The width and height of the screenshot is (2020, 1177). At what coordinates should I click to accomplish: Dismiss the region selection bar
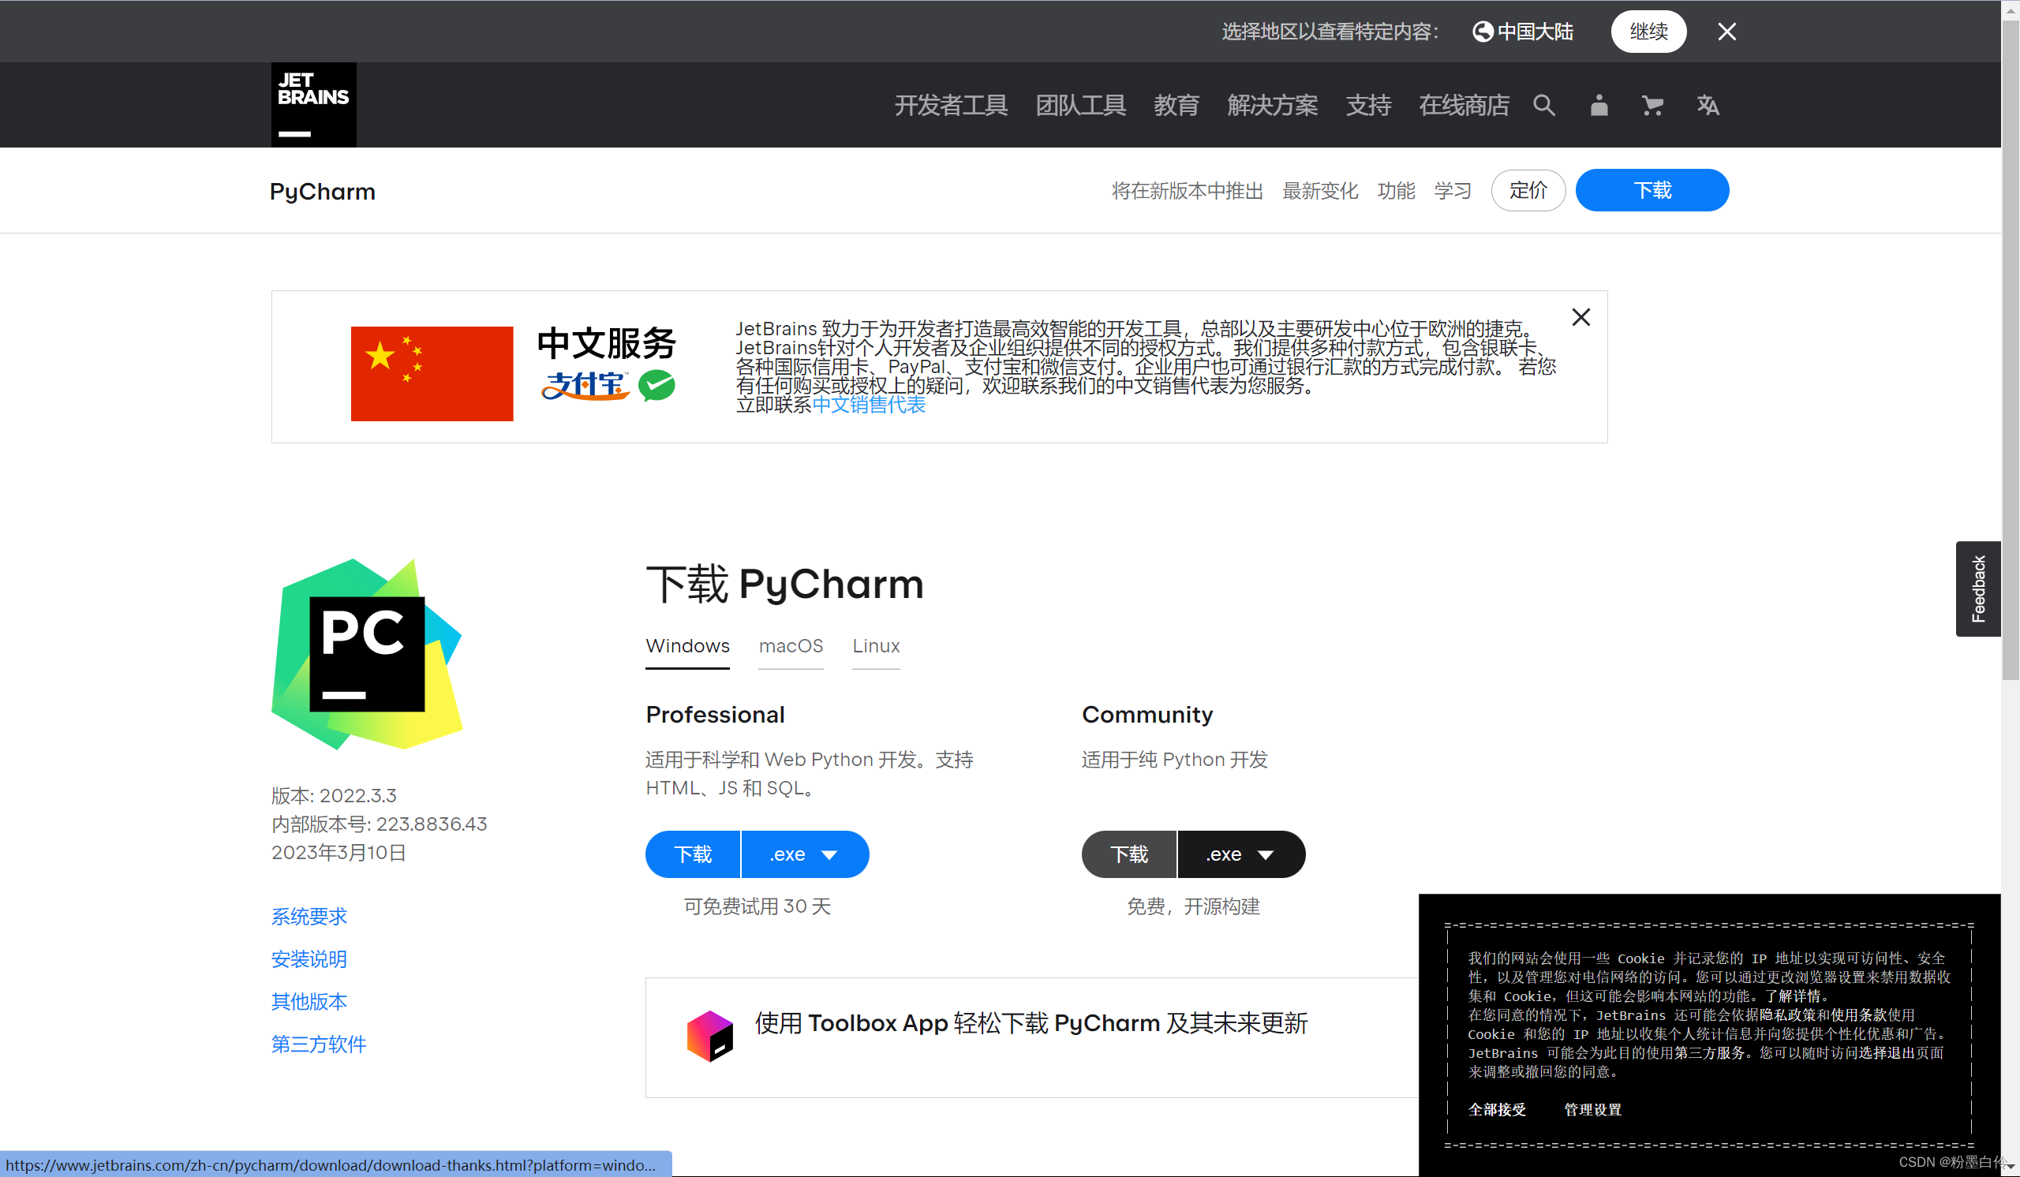click(1726, 32)
